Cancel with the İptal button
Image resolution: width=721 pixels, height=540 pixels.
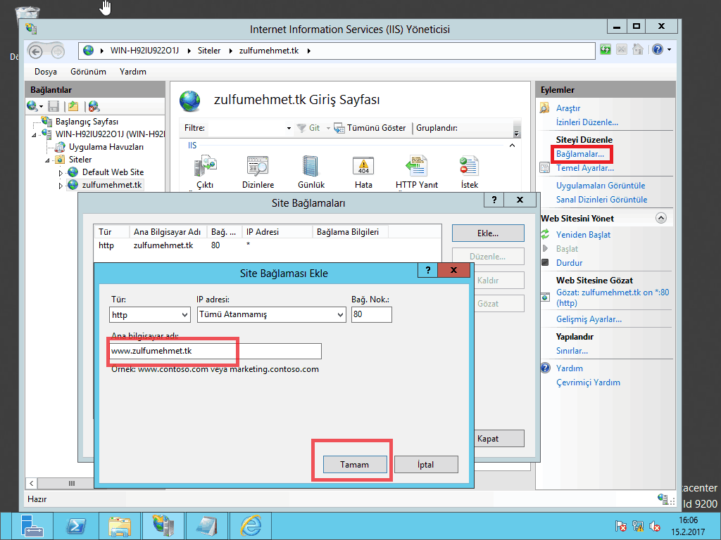tap(426, 464)
